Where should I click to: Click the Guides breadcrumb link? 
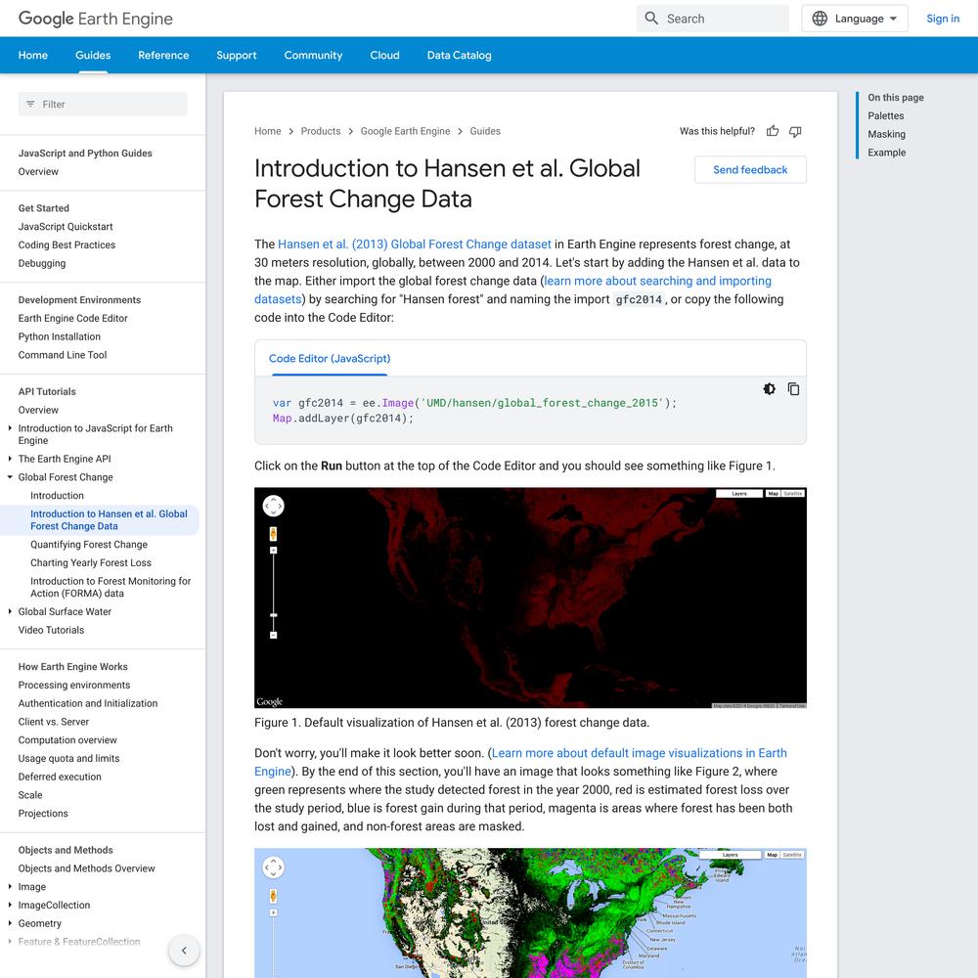tap(485, 131)
